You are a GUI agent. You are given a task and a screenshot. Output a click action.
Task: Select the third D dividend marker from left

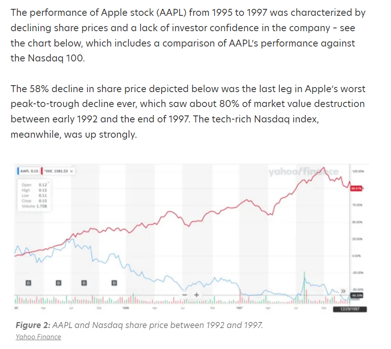pos(84,282)
